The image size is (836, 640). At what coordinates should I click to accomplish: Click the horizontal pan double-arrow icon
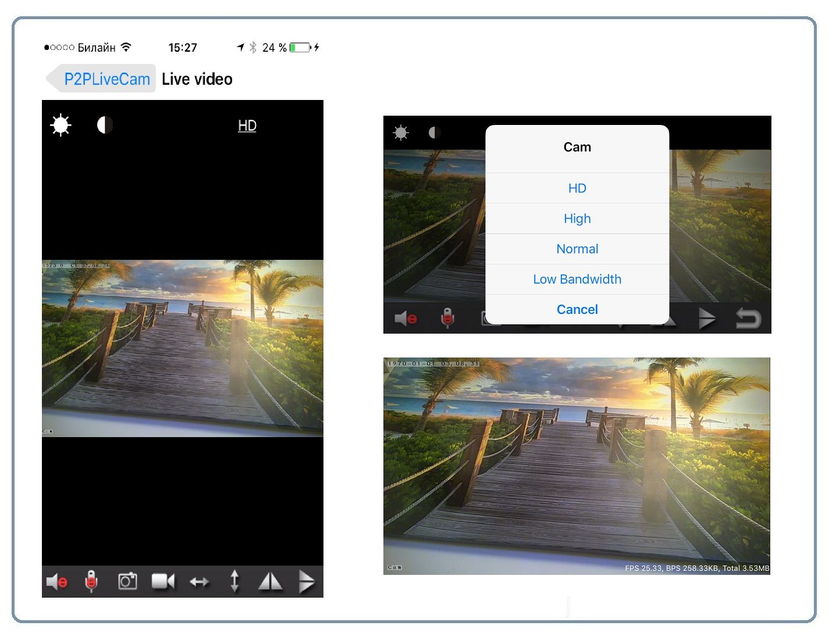[199, 581]
